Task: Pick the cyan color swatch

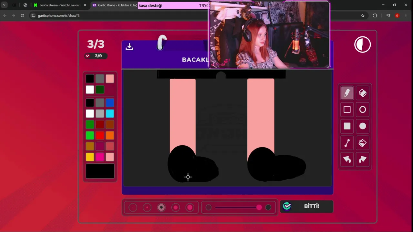Action: pyautogui.click(x=110, y=114)
